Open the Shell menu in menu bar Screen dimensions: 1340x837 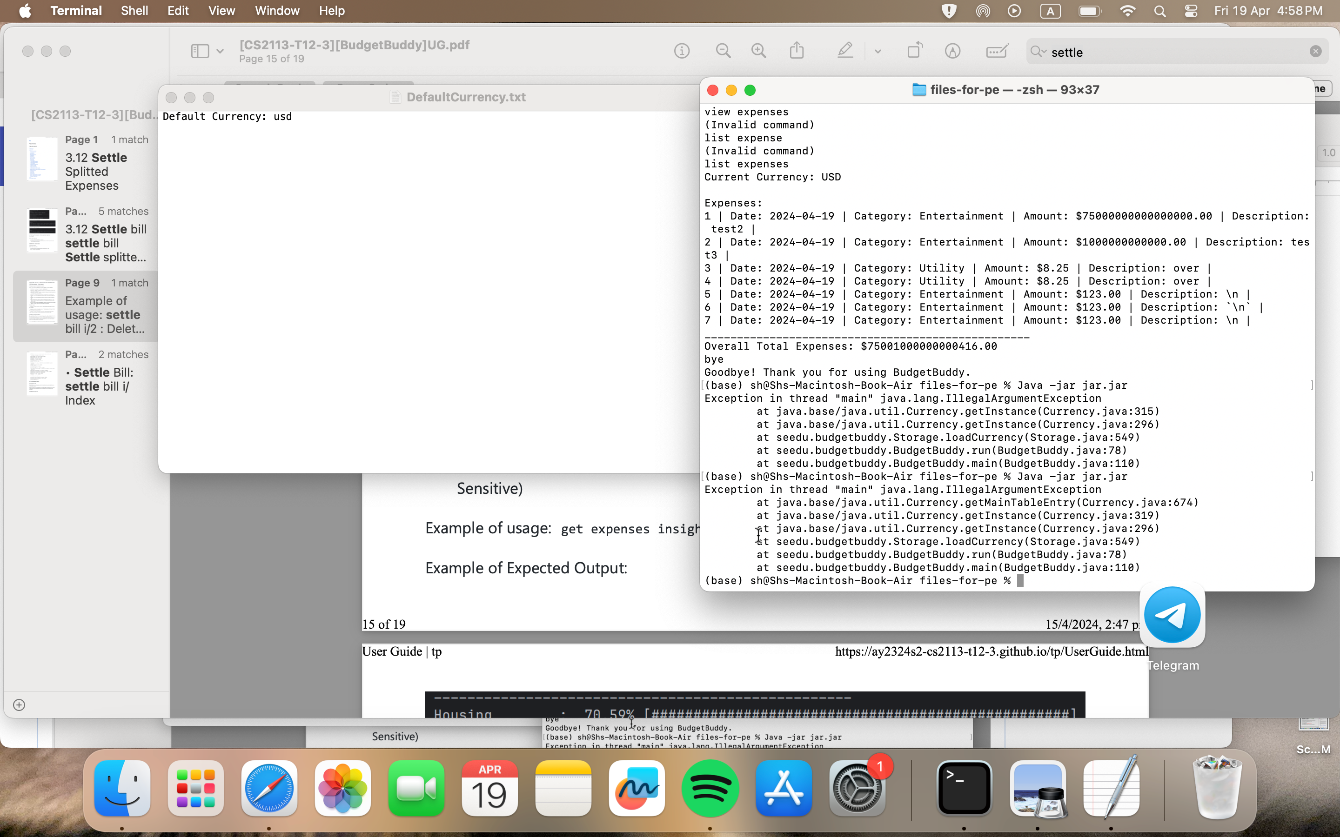click(x=133, y=11)
